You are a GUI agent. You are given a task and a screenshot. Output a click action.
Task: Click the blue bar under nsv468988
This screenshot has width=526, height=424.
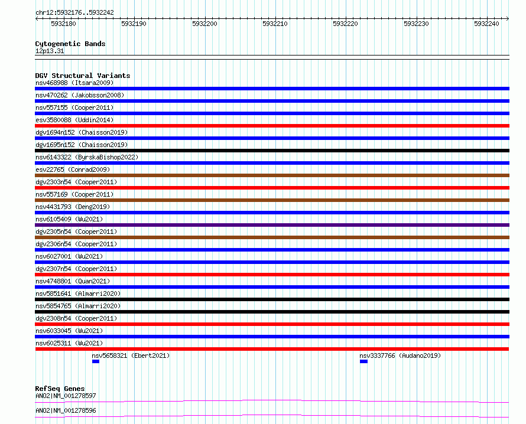[272, 89]
